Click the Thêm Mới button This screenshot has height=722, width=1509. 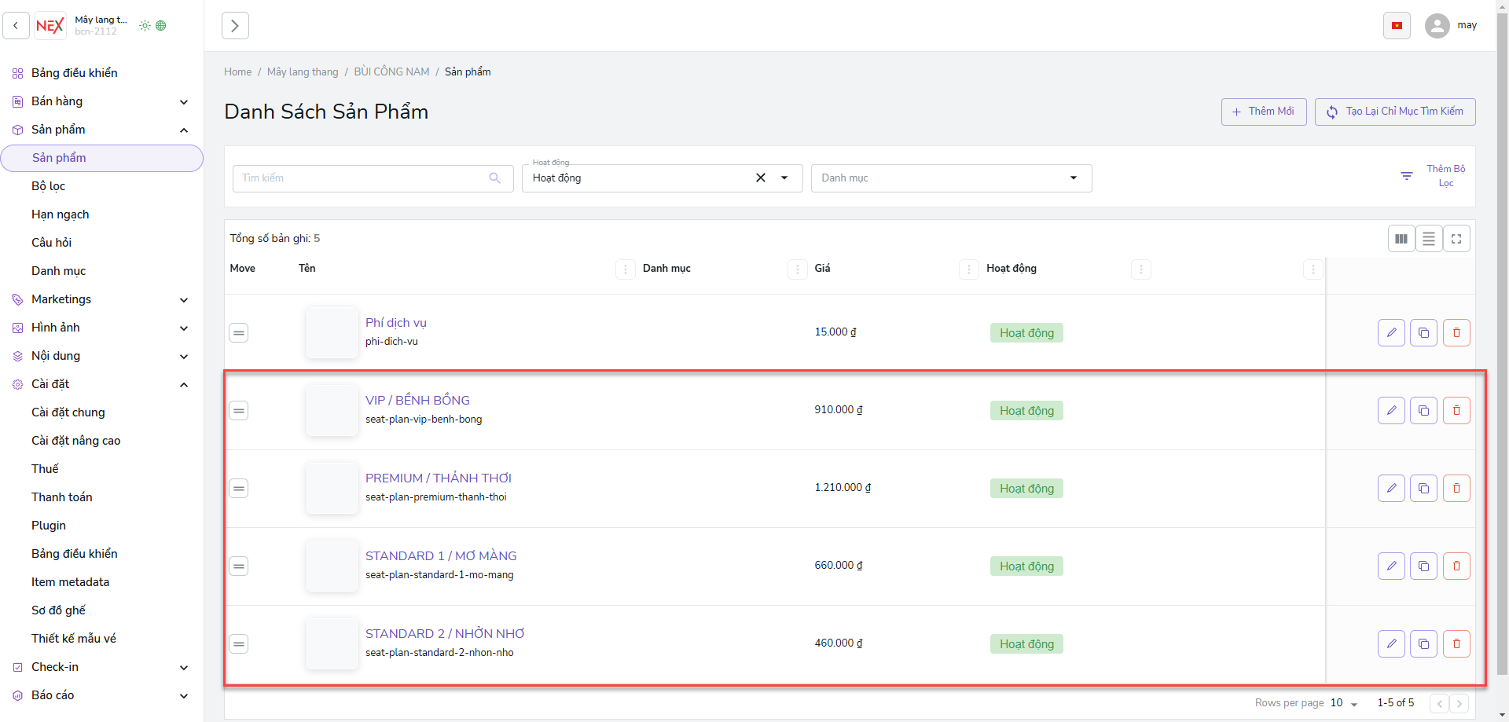coord(1263,112)
